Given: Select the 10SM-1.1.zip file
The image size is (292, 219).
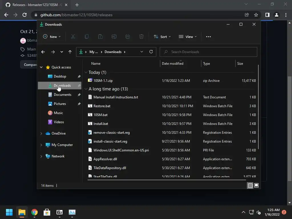Looking at the screenshot, I should tap(172, 81).
